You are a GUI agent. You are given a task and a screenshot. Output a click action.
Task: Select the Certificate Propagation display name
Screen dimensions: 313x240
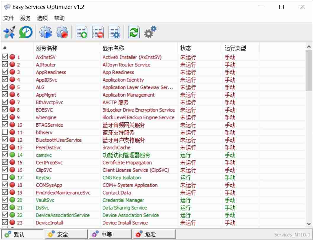point(127,162)
